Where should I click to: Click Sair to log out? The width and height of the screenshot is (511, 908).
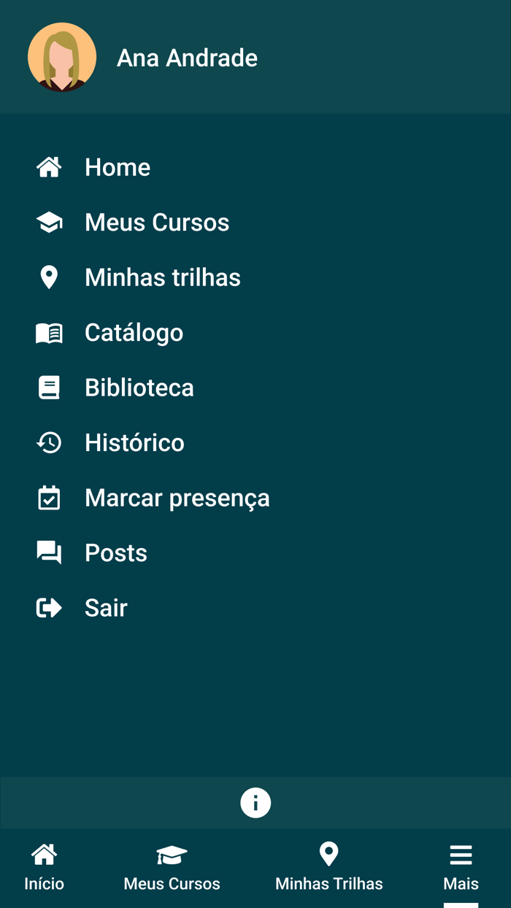pos(106,607)
